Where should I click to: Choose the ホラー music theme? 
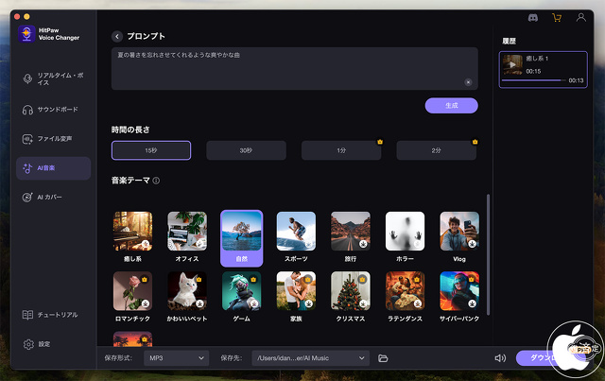(405, 237)
